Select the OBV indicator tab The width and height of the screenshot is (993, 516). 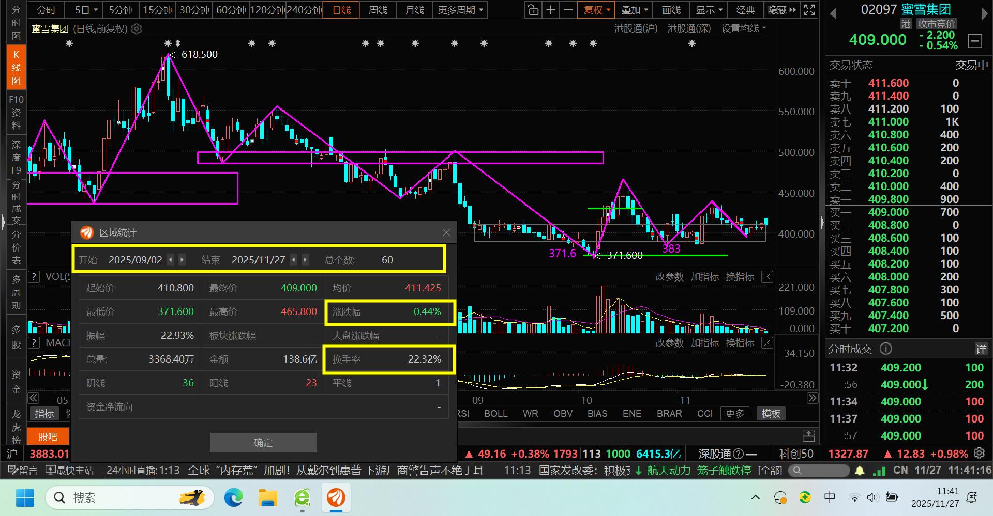pos(563,414)
